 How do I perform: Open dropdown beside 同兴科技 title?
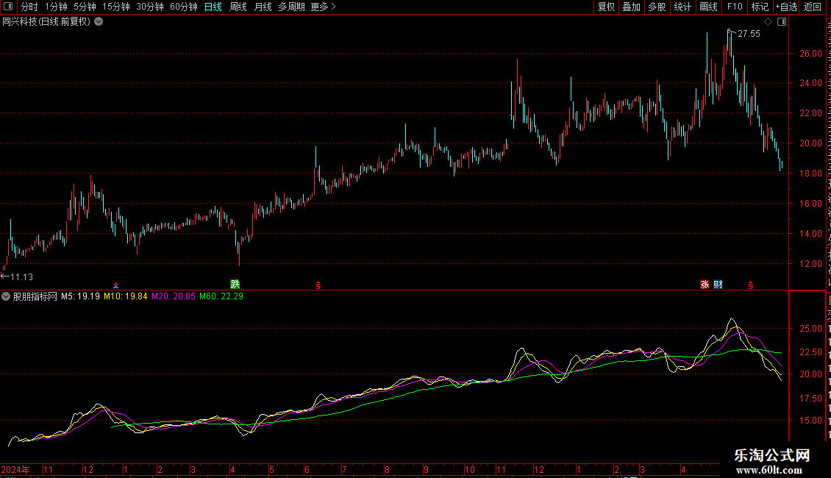[x=99, y=22]
